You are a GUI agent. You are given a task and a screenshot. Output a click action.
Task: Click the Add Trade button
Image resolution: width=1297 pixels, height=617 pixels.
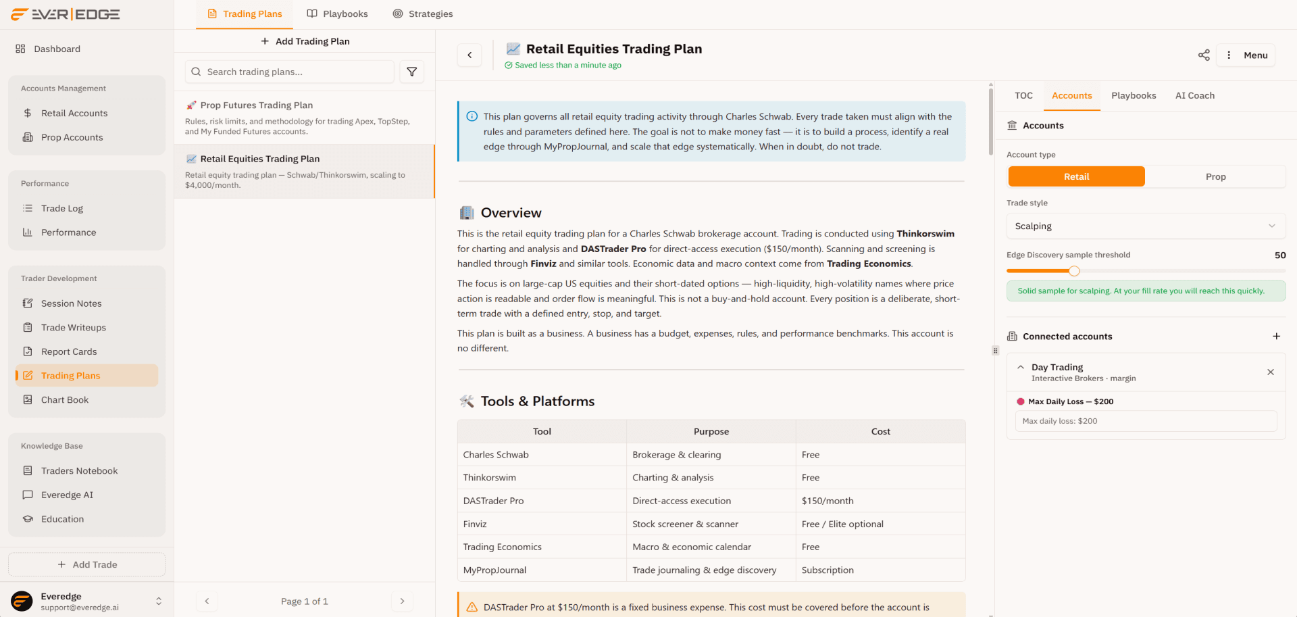click(87, 564)
